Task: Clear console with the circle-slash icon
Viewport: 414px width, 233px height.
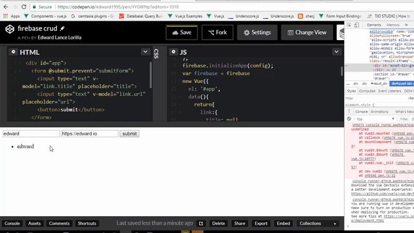Action: click(x=349, y=119)
